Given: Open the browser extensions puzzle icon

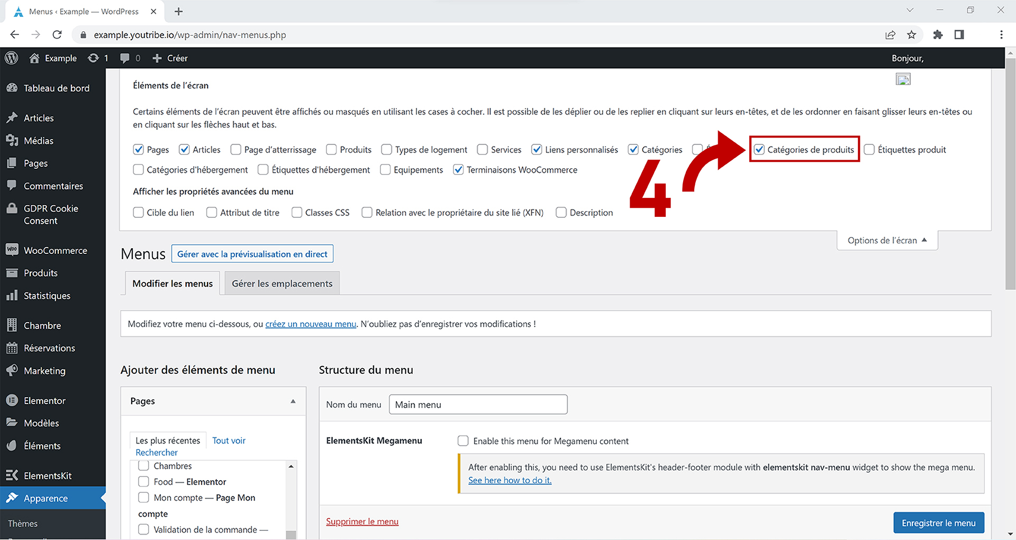Looking at the screenshot, I should coord(938,35).
